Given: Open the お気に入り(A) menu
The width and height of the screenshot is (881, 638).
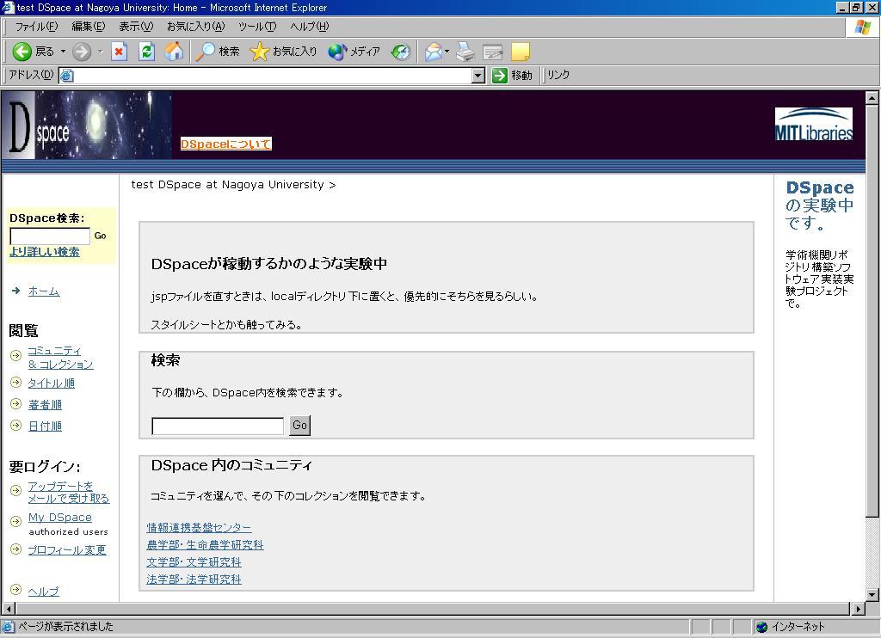Looking at the screenshot, I should tap(195, 27).
